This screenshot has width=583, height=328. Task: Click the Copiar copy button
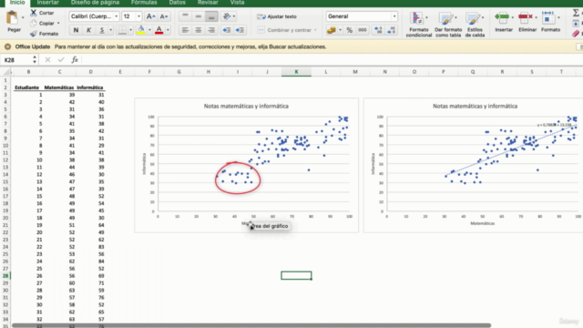[45, 23]
